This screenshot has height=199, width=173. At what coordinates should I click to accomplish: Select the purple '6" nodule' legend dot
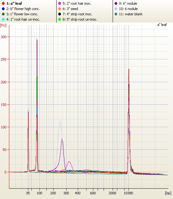tap(116, 3)
